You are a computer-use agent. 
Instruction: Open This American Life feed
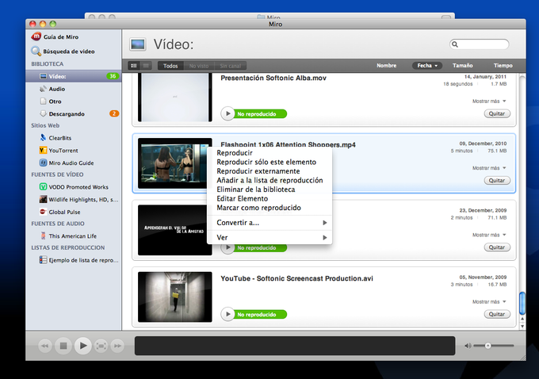point(68,236)
